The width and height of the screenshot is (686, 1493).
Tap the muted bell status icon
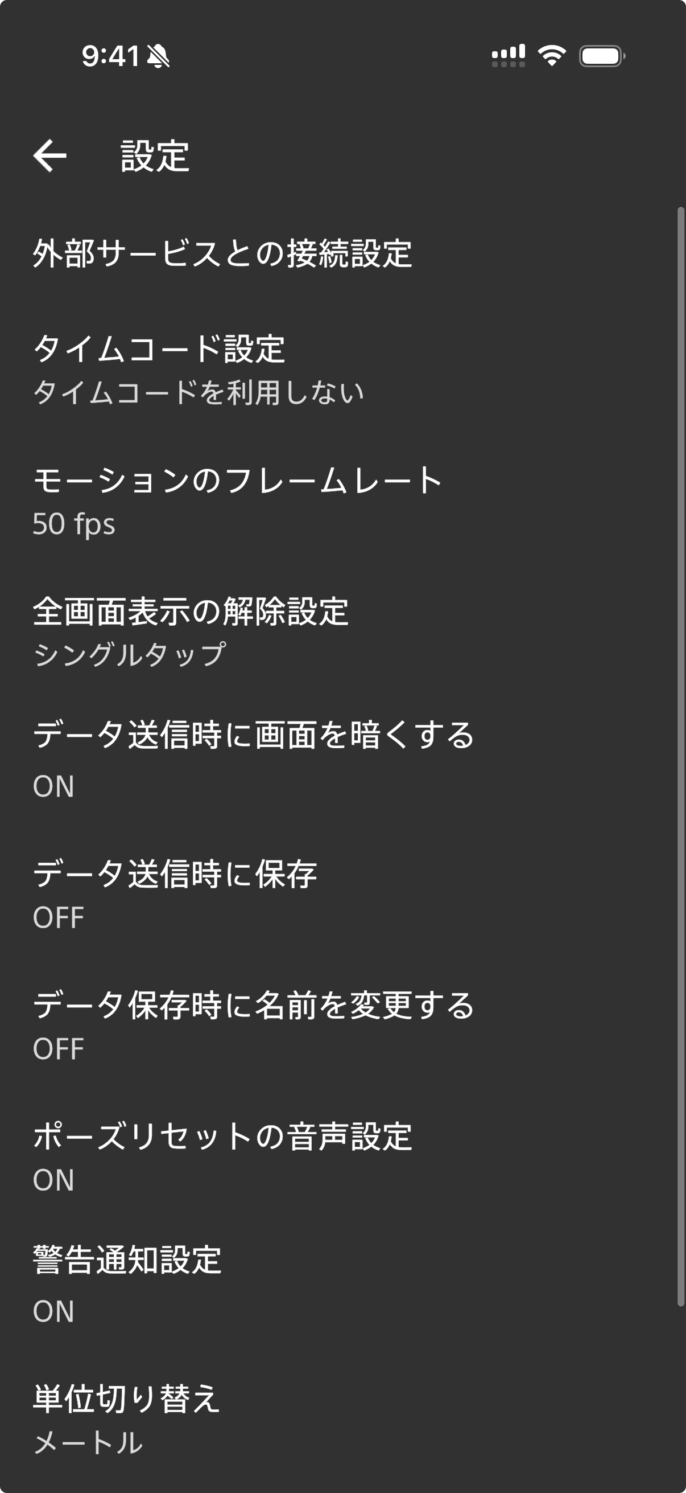[x=158, y=56]
